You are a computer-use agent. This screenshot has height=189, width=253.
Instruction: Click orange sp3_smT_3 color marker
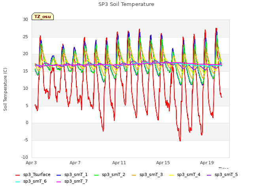coord(134,175)
